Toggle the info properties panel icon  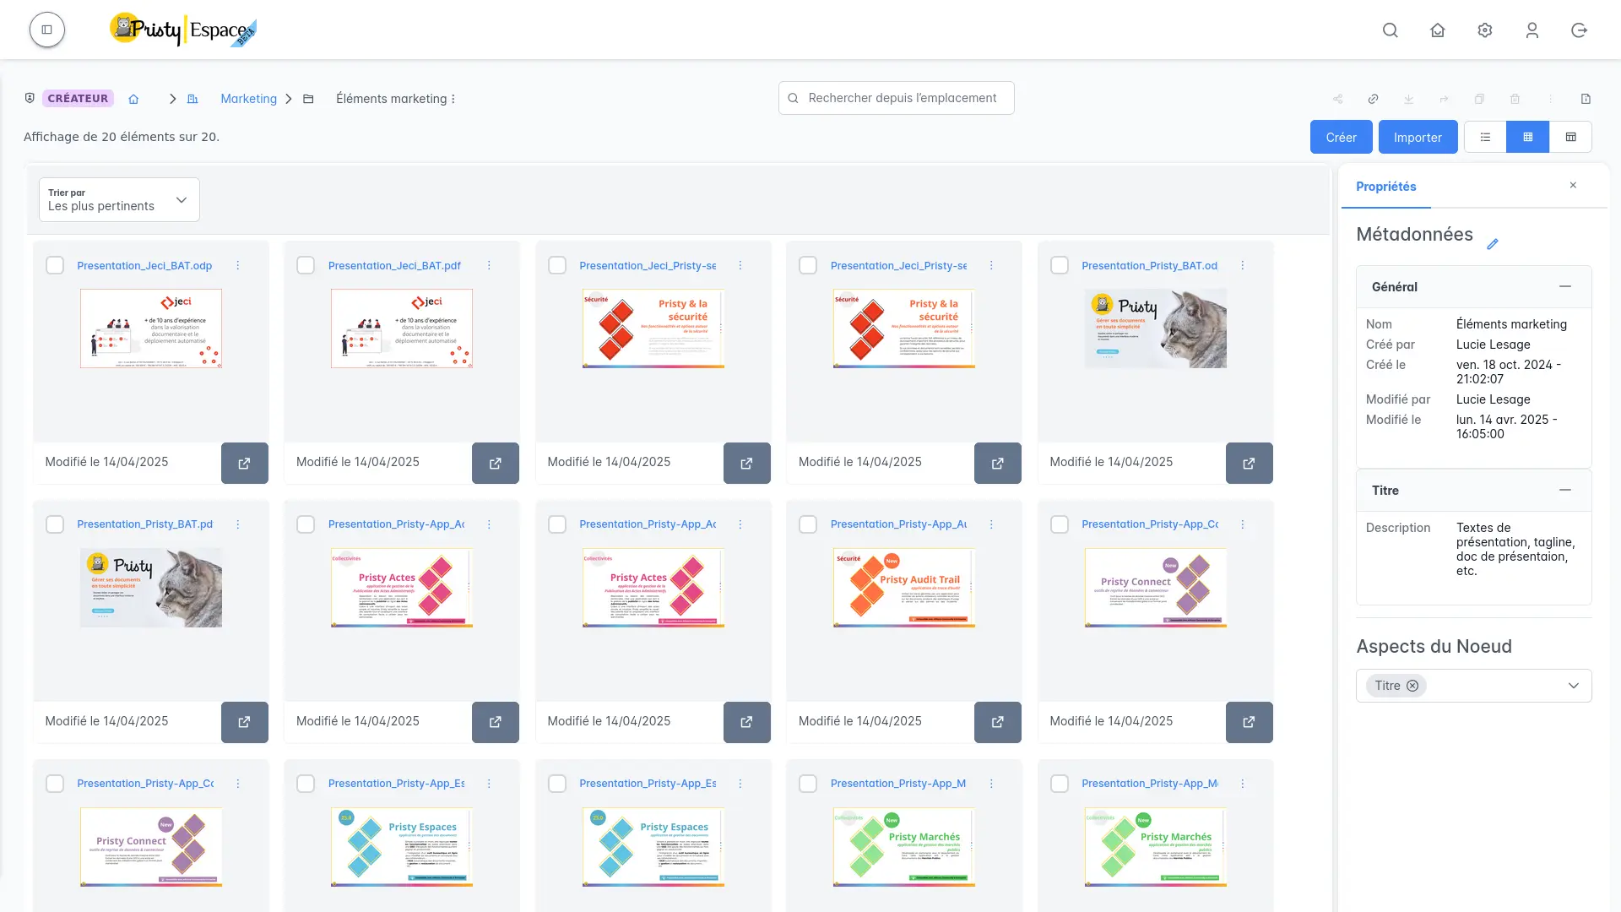[1586, 99]
